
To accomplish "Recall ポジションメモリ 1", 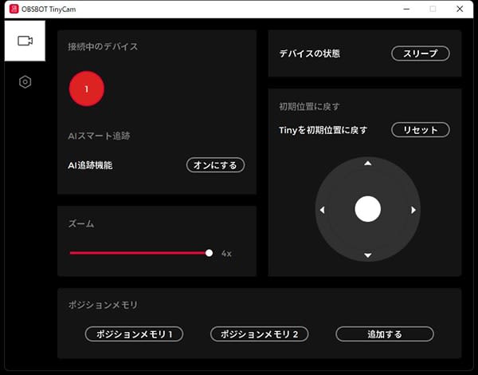I will pyautogui.click(x=134, y=334).
